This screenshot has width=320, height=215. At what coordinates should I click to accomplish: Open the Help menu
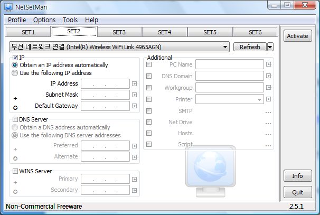[92, 20]
